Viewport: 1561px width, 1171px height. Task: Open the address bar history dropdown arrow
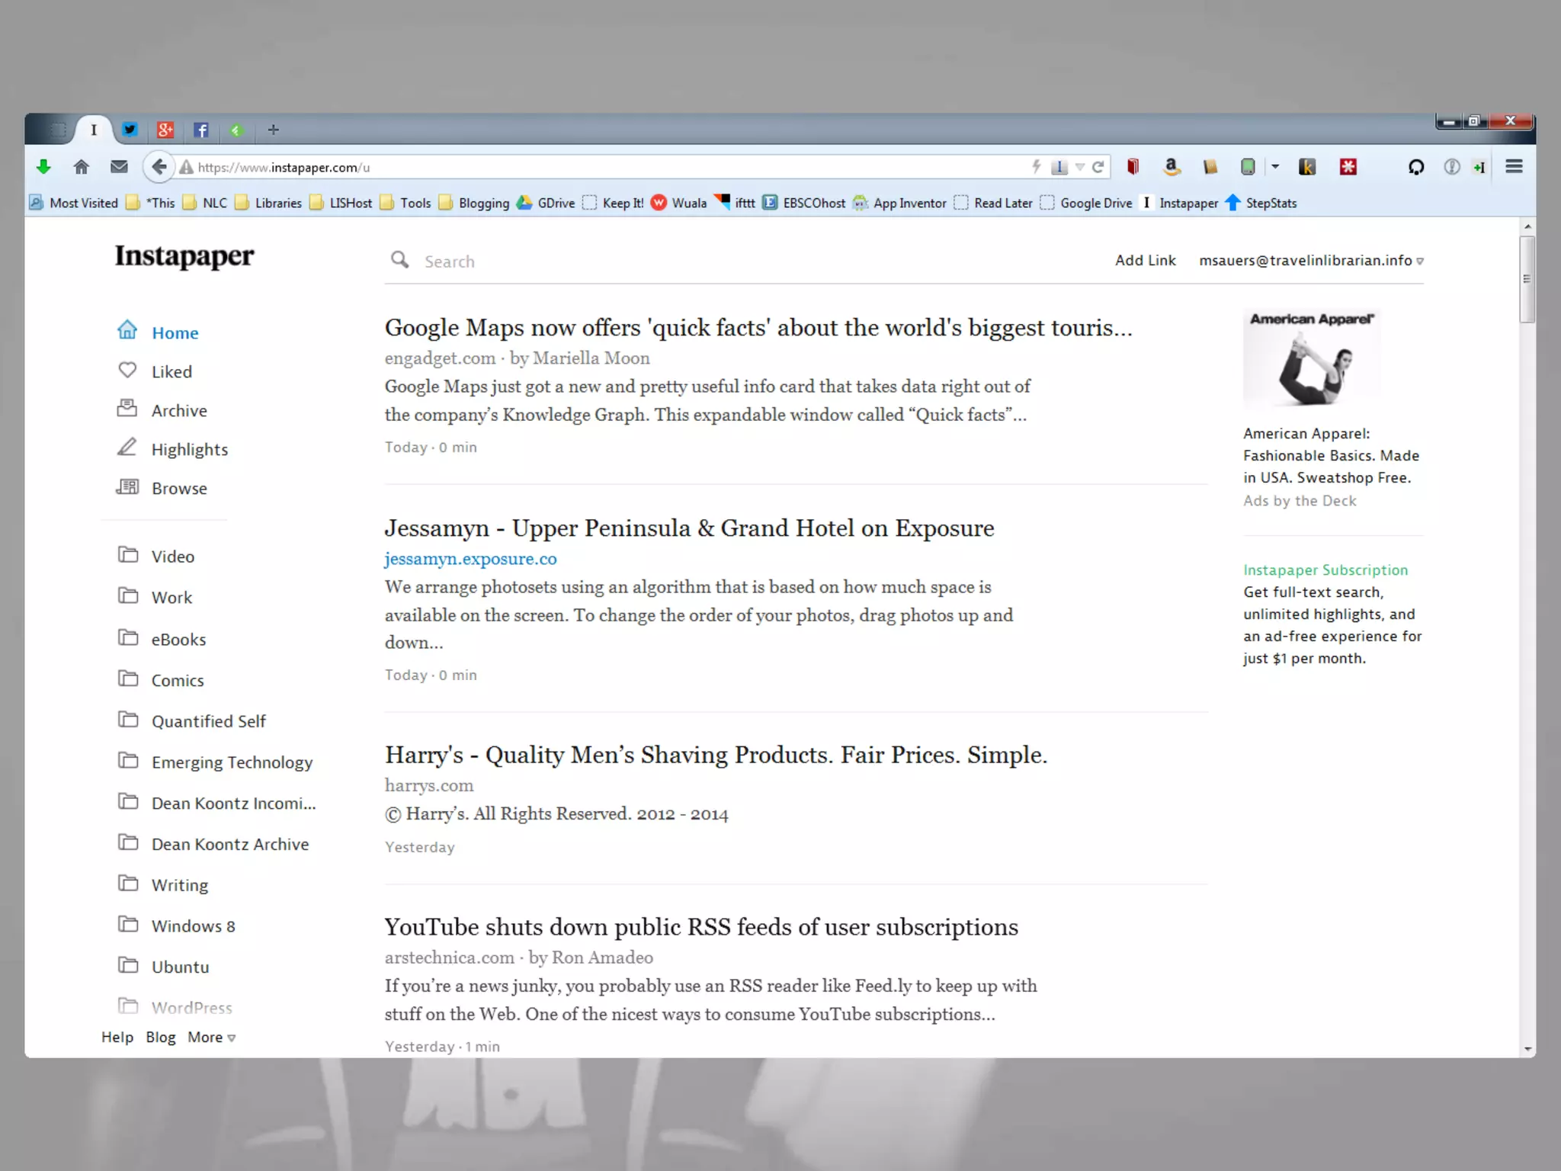[x=1079, y=167]
